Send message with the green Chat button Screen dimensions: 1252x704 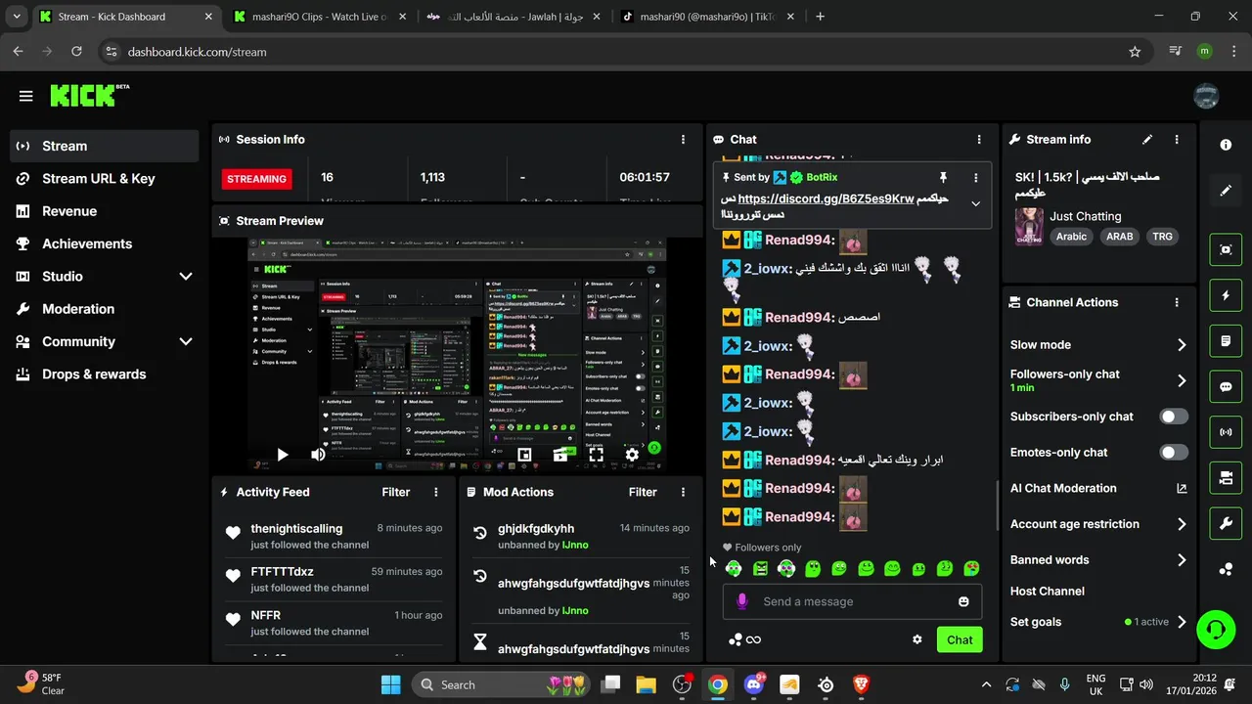click(x=960, y=639)
